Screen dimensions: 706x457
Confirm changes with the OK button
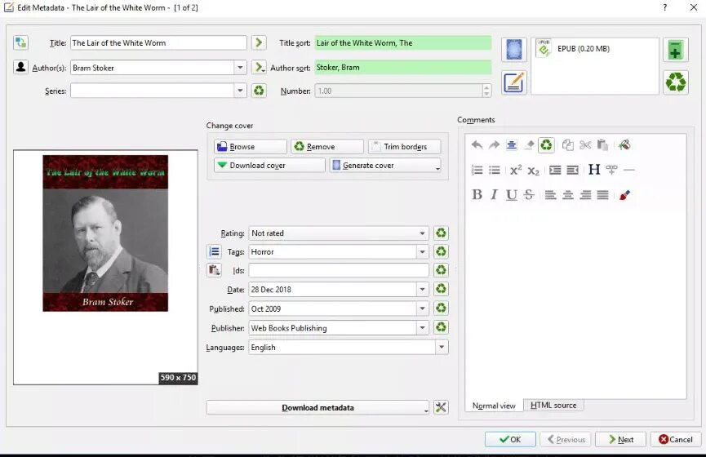pyautogui.click(x=510, y=439)
